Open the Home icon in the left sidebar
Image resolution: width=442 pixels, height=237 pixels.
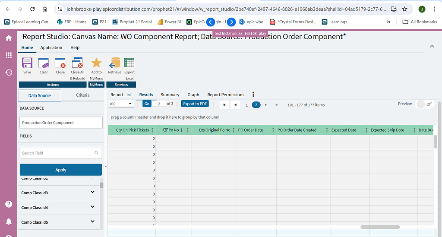click(9, 38)
